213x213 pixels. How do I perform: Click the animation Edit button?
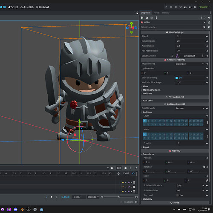pos(119,168)
